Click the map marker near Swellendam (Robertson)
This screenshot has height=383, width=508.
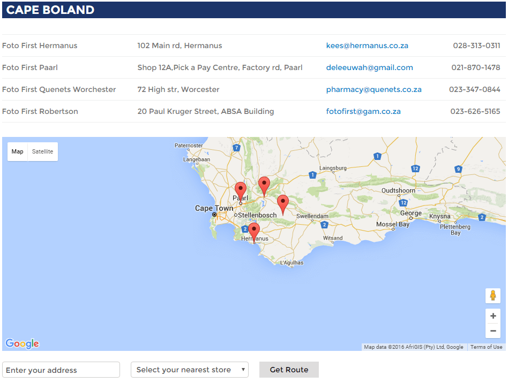[x=283, y=204]
